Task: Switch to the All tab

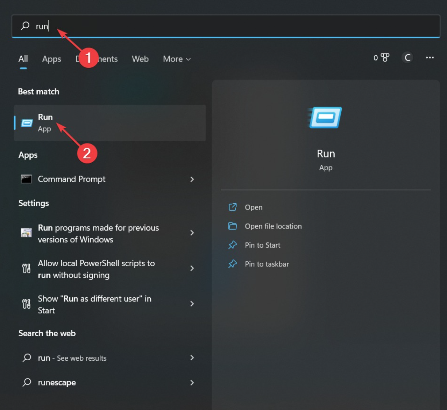Action: point(23,59)
